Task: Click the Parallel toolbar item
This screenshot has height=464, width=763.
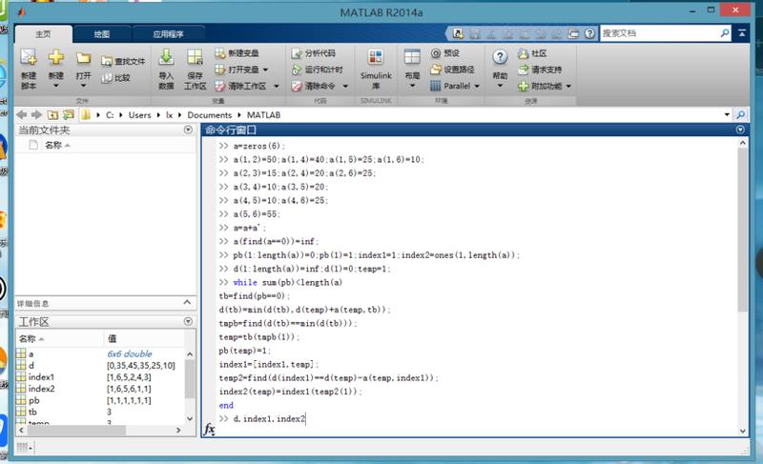Action: (x=450, y=86)
